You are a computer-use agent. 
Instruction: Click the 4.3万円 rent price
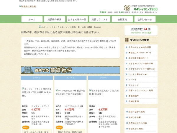pyautogui.click(x=36, y=110)
